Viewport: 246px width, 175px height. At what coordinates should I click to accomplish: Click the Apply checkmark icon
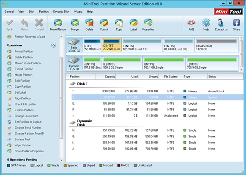(10, 23)
